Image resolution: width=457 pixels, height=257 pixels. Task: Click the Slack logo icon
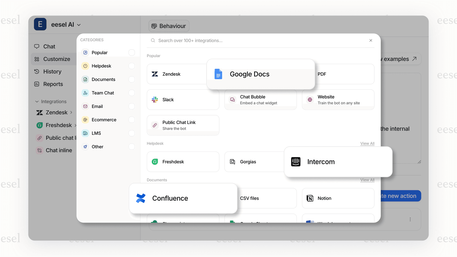(155, 100)
